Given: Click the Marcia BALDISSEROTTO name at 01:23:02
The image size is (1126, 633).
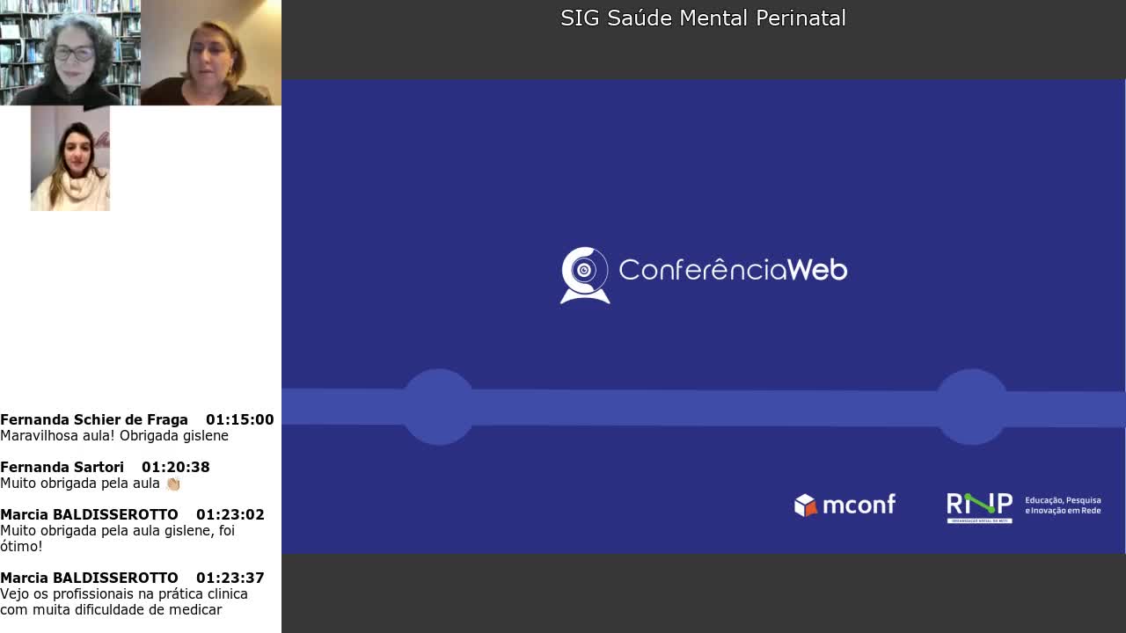Looking at the screenshot, I should click(x=89, y=514).
